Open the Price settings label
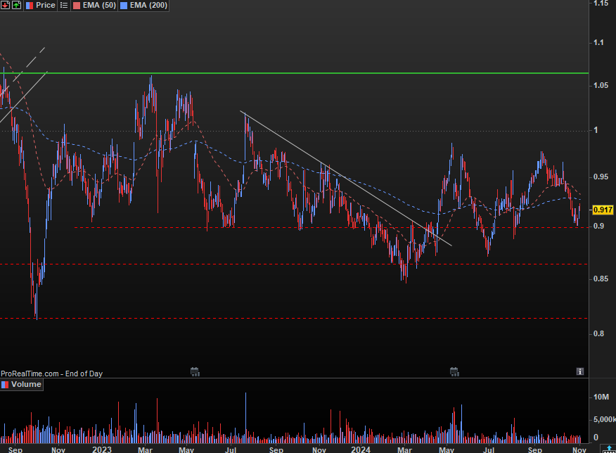Image resolution: width=616 pixels, height=453 pixels. coord(41,5)
